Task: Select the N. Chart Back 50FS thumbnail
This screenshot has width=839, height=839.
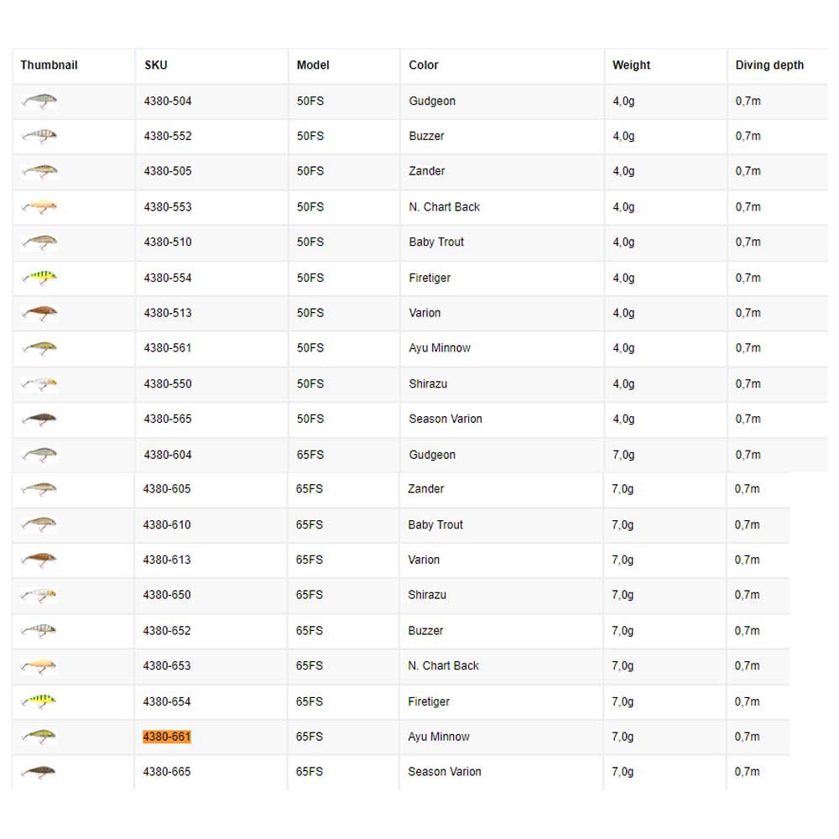Action: point(40,207)
